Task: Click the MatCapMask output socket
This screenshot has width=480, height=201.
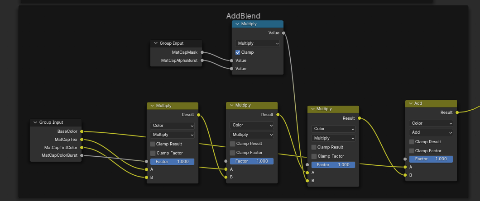Action: [202, 52]
